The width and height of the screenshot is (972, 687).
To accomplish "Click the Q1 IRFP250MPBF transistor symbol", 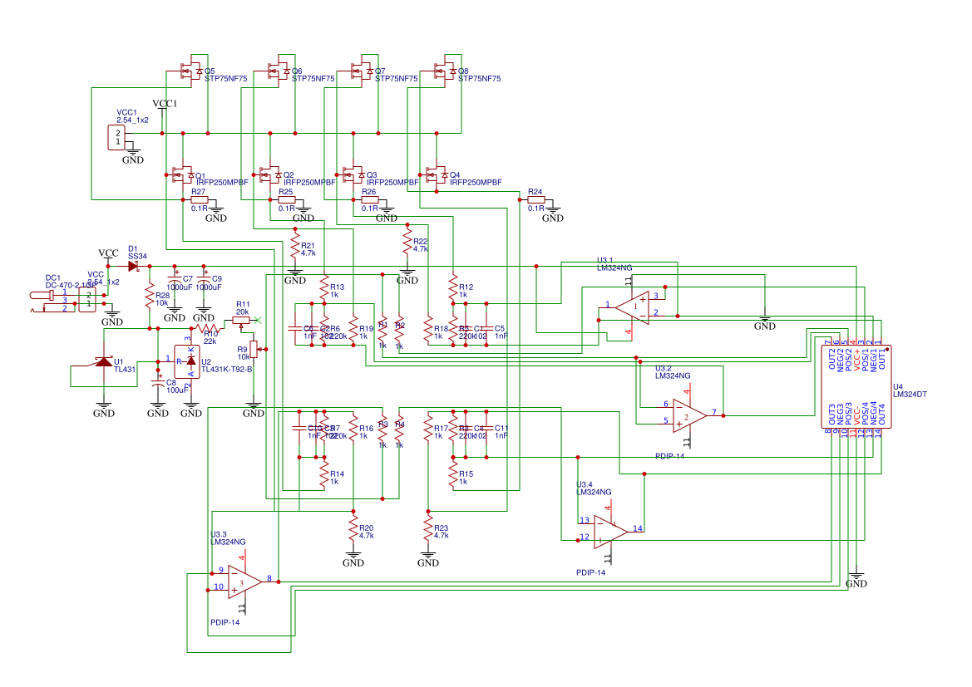I will [181, 175].
